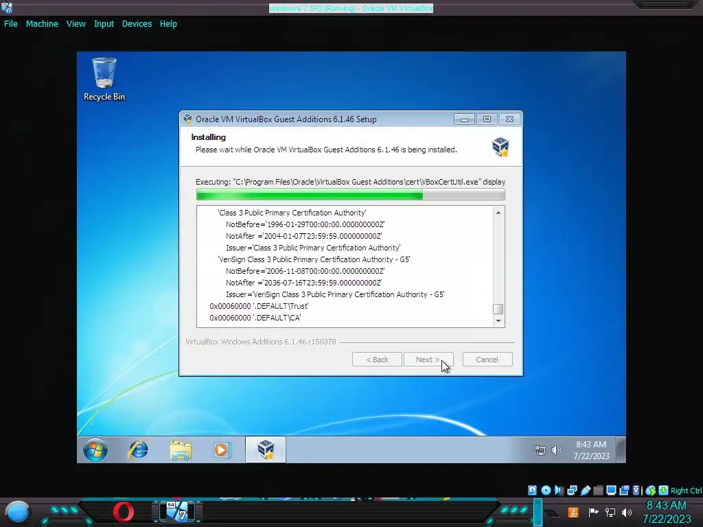Image resolution: width=703 pixels, height=527 pixels.
Task: Click host Java update tray icon
Action: [573, 512]
